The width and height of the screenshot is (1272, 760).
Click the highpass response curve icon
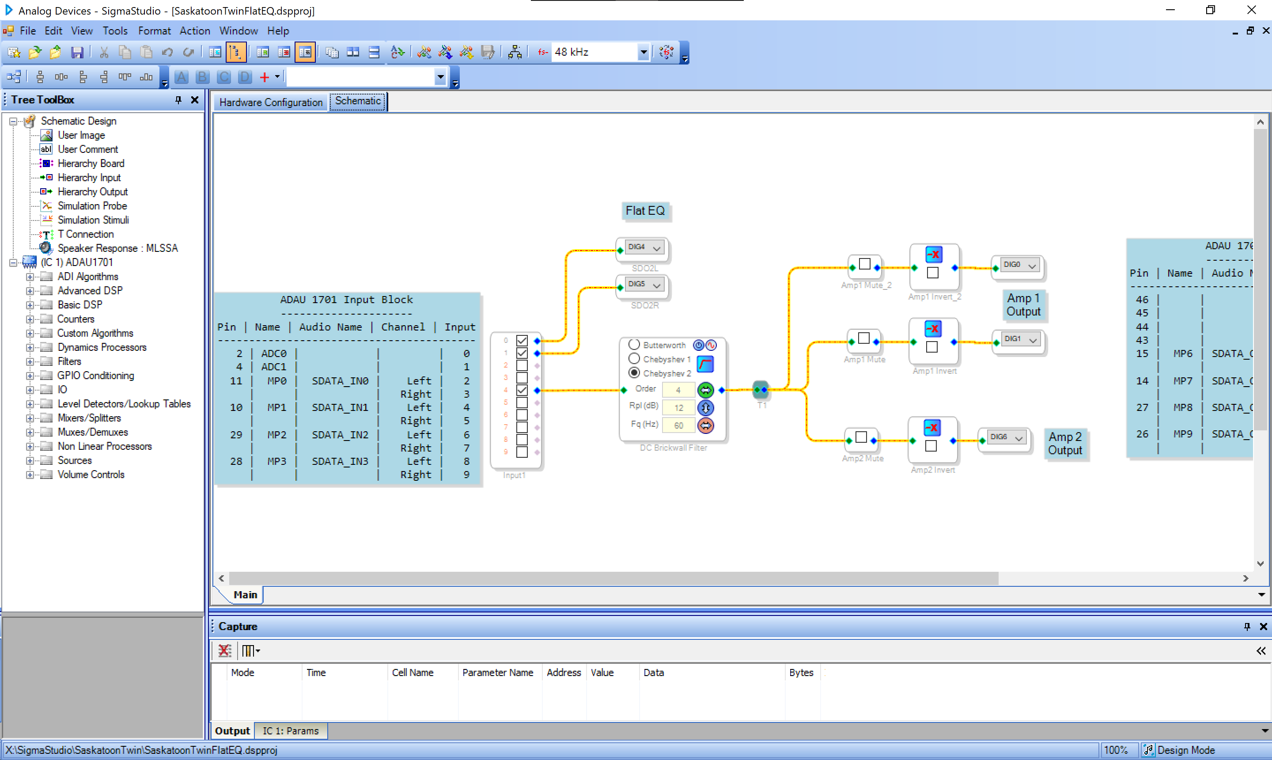(x=705, y=364)
